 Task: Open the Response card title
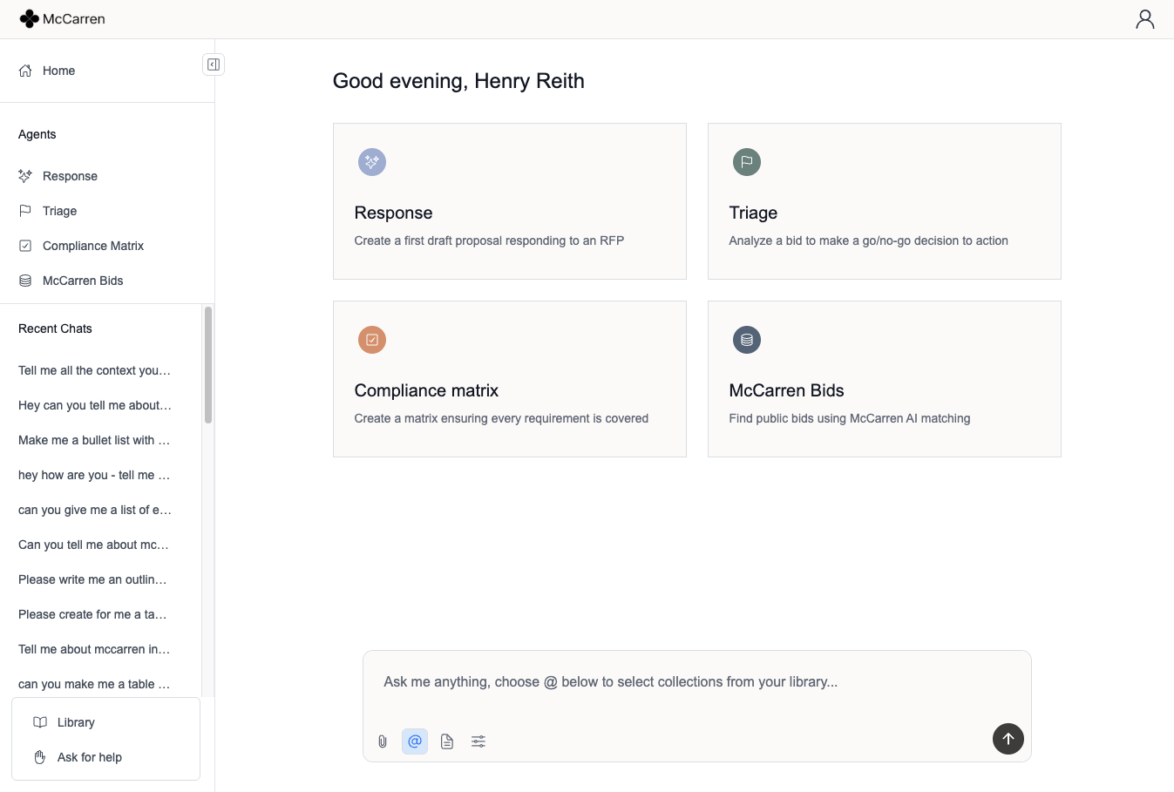(x=393, y=213)
